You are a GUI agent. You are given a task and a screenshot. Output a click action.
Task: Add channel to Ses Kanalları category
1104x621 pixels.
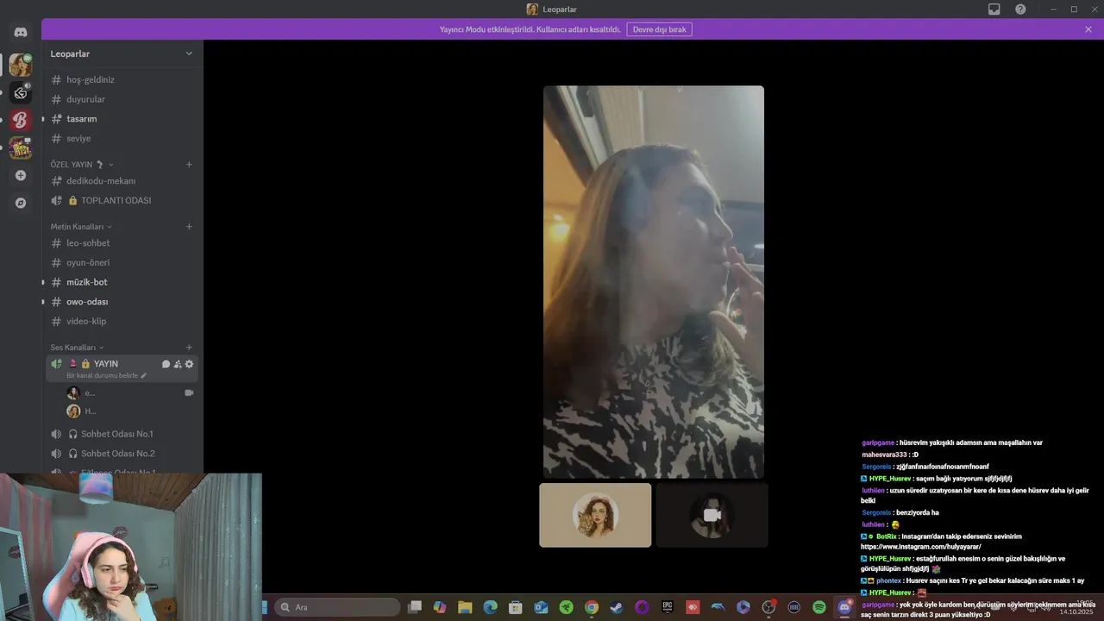point(189,348)
